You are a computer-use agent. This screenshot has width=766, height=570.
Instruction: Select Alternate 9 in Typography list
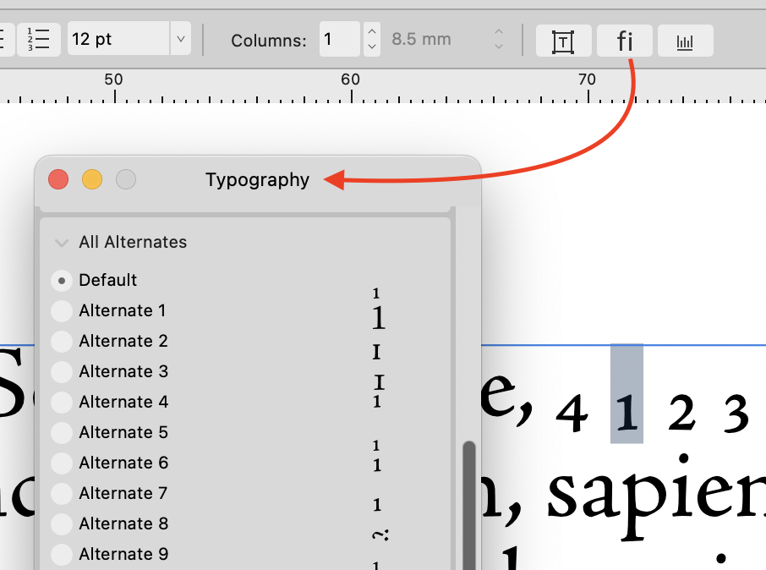click(x=61, y=554)
